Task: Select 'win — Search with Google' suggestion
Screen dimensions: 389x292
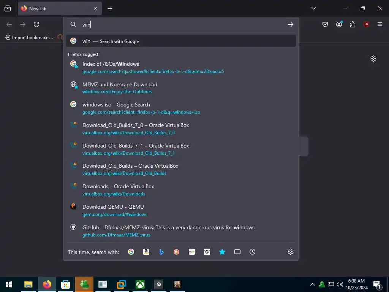Action: pos(181,41)
